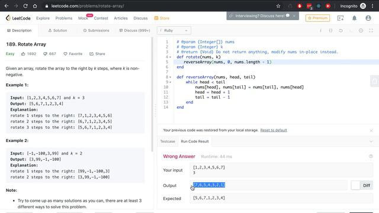Click the expected value [5,6,7,1,2,3,4]

[209, 198]
